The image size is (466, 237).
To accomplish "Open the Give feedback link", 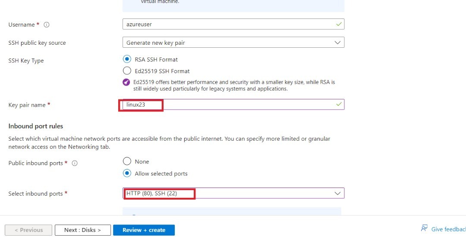I will pyautogui.click(x=448, y=230).
